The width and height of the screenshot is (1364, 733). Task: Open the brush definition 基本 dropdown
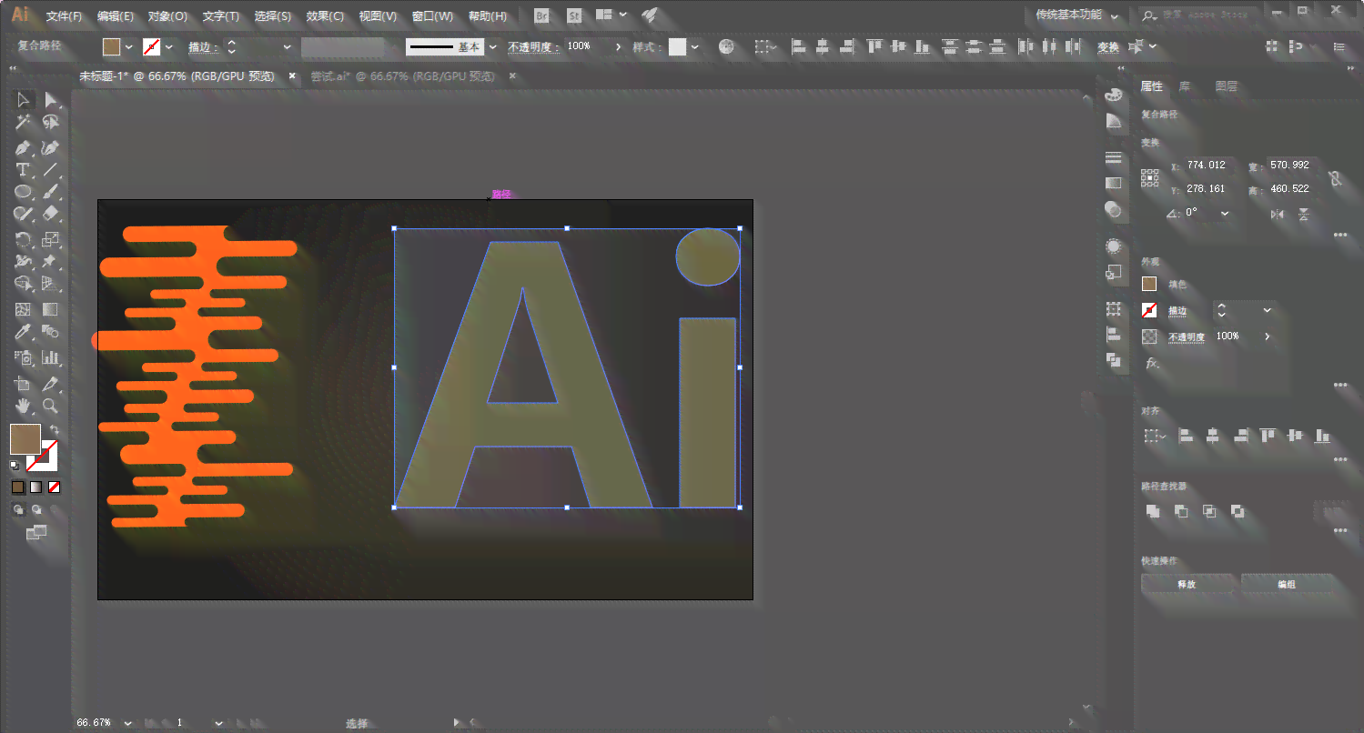click(493, 46)
